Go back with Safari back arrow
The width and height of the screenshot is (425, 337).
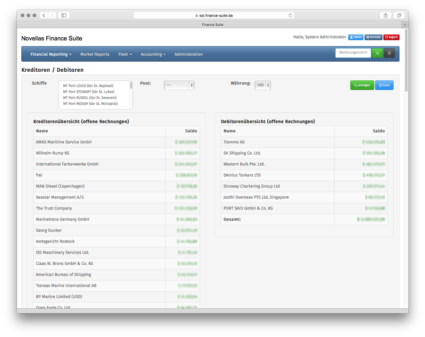[x=44, y=15]
